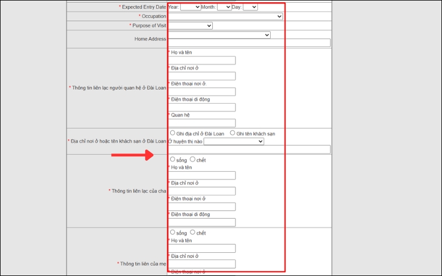
Task: Click the Taiwan contact 'Quan hệ' field
Action: tap(202, 123)
